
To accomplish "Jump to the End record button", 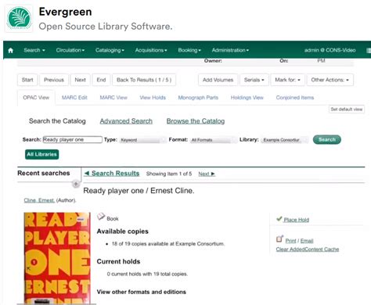I will [101, 80].
